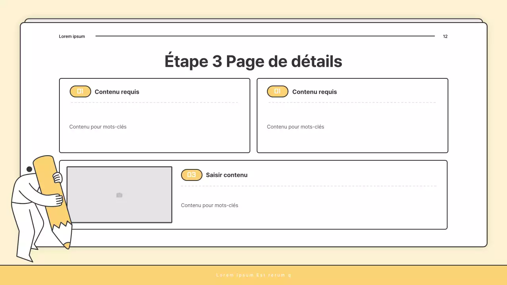The height and width of the screenshot is (285, 507).
Task: Select the page number 12
Action: 445,36
